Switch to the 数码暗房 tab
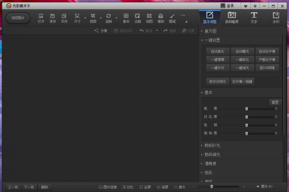 click(x=232, y=17)
